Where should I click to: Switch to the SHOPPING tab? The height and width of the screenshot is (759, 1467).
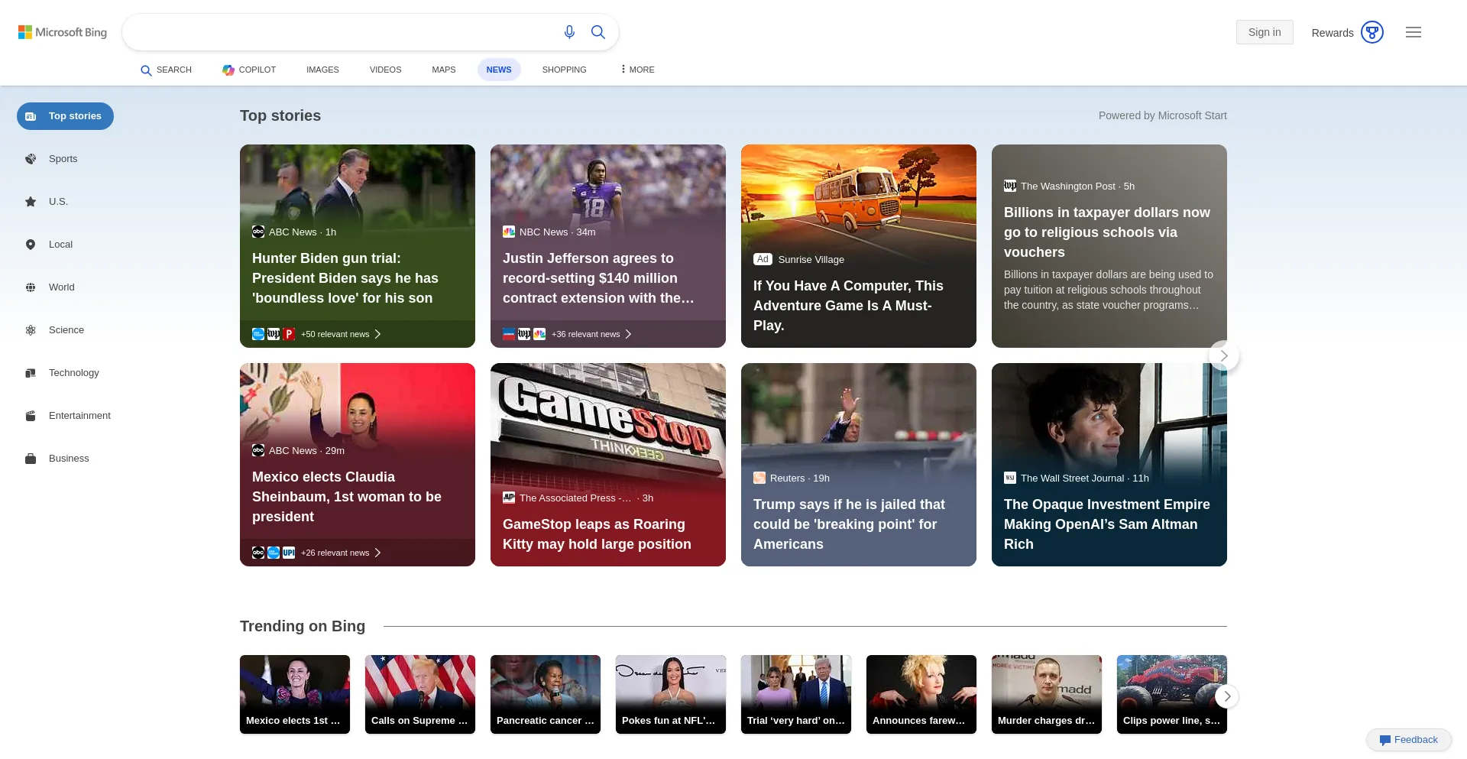tap(564, 70)
